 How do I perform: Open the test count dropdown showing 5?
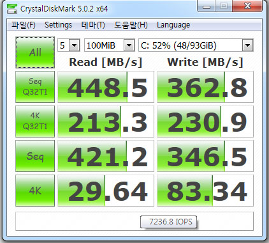69,45
